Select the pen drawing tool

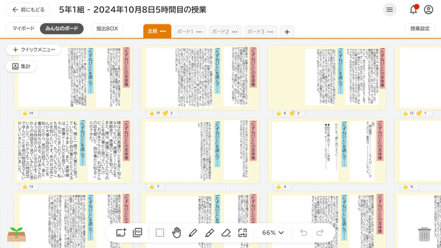point(193,233)
